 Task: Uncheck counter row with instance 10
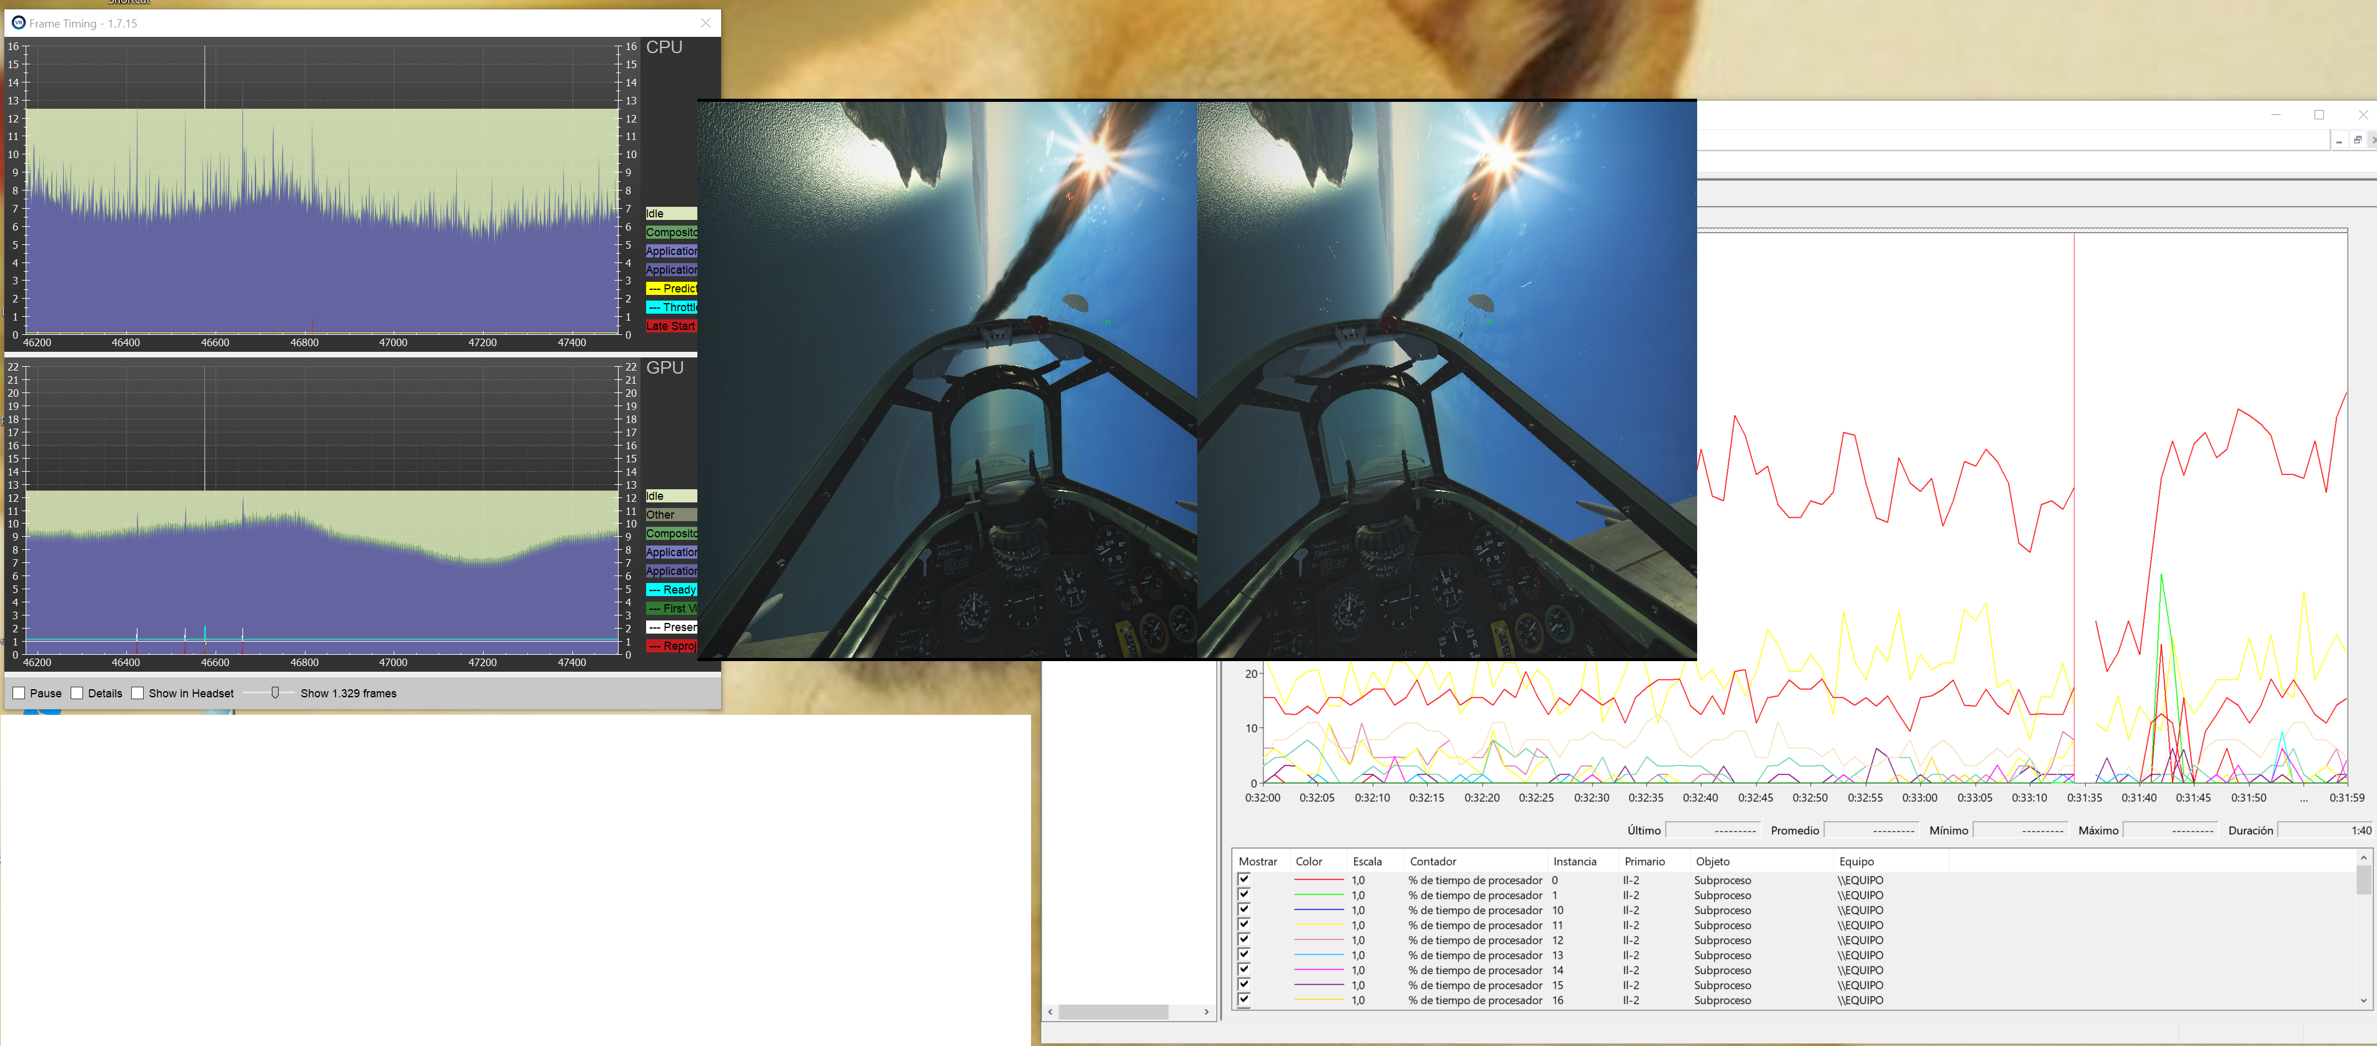1244,910
